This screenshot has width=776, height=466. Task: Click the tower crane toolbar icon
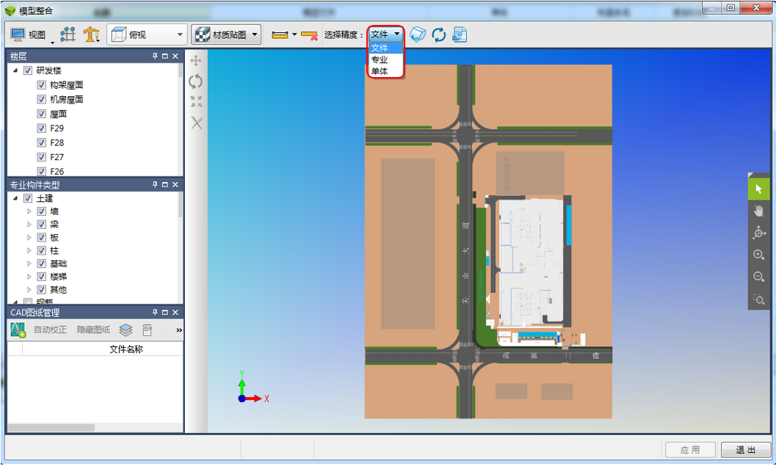(x=91, y=34)
